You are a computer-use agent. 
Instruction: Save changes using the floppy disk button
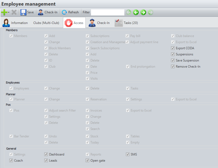click(x=27, y=12)
